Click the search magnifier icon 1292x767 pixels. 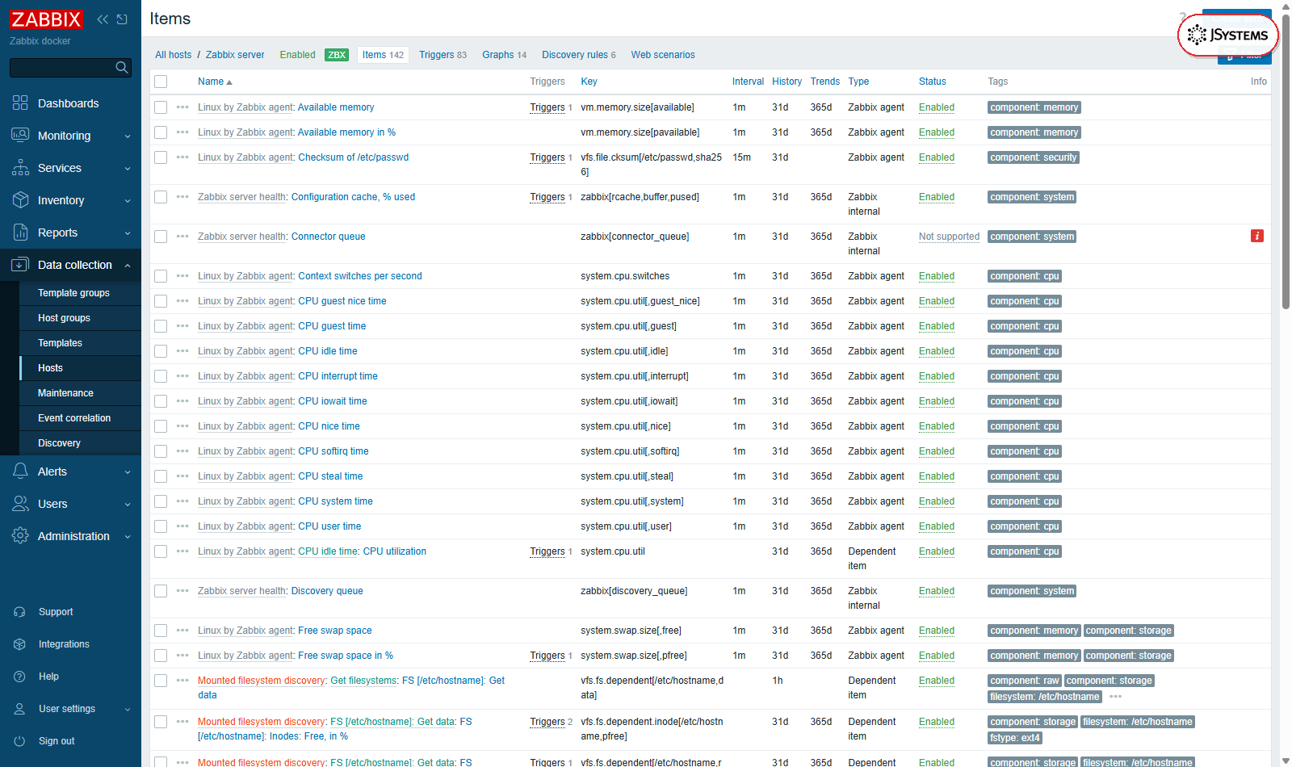coord(122,68)
